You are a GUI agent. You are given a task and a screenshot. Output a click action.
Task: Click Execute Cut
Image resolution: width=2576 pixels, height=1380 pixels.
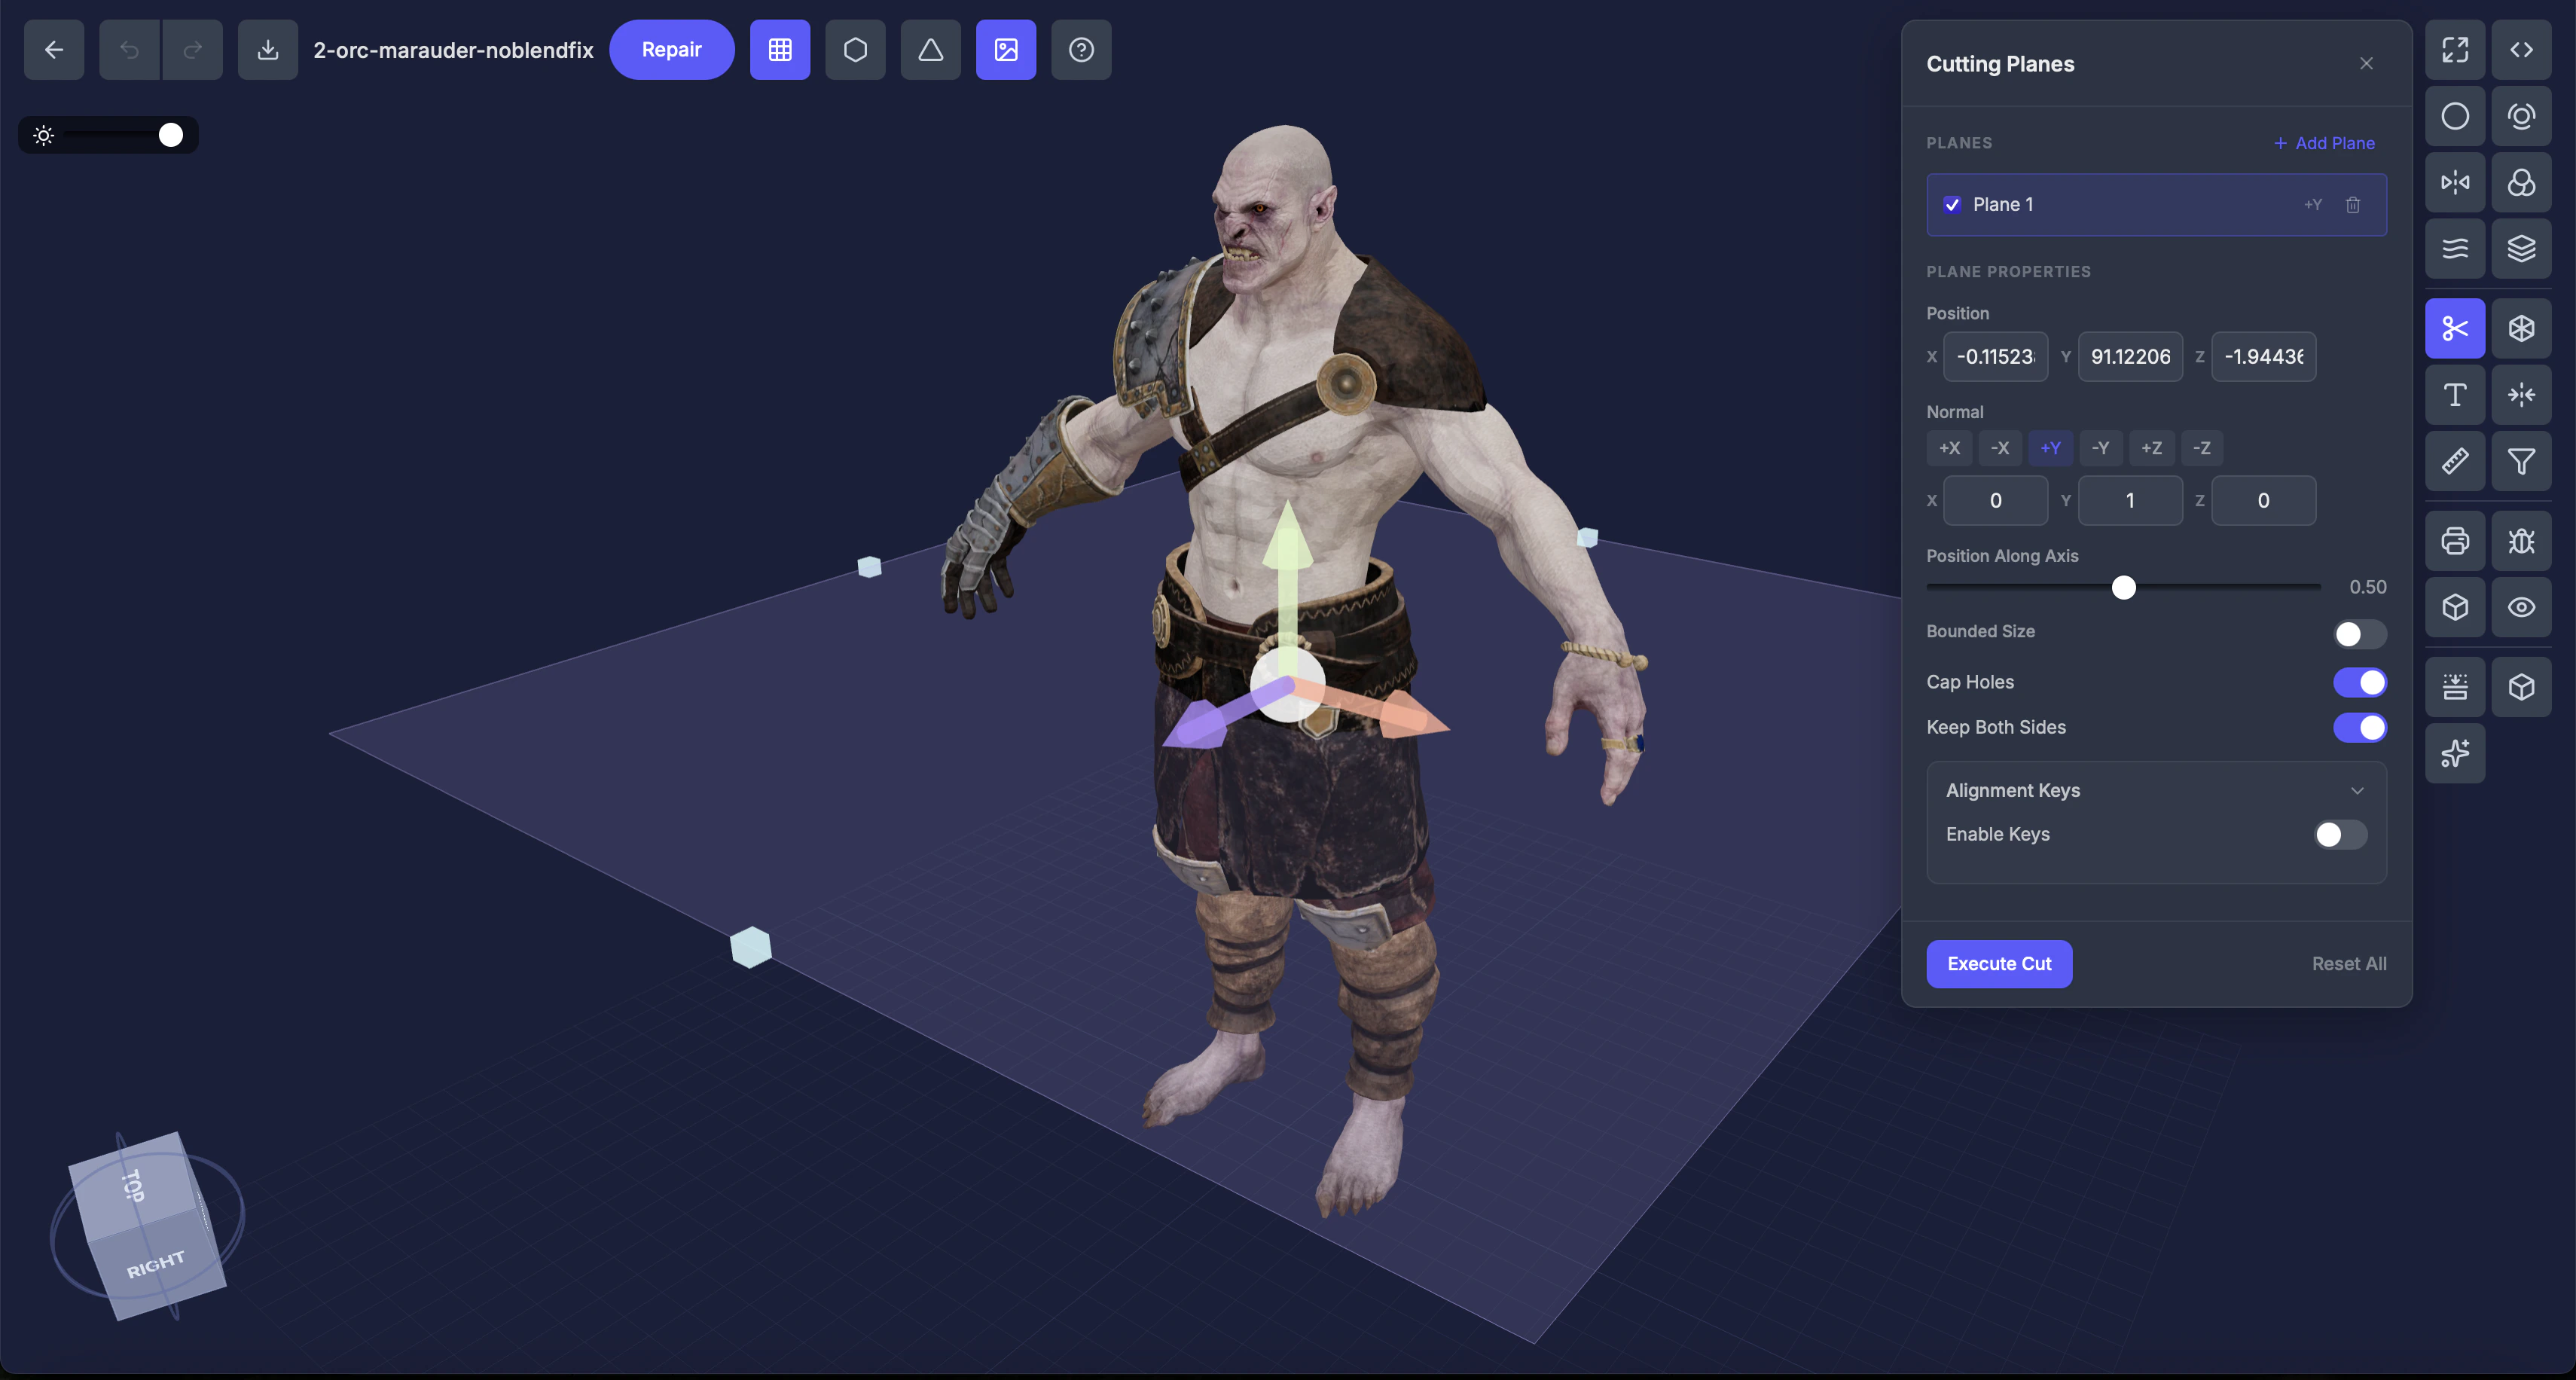tap(1999, 963)
